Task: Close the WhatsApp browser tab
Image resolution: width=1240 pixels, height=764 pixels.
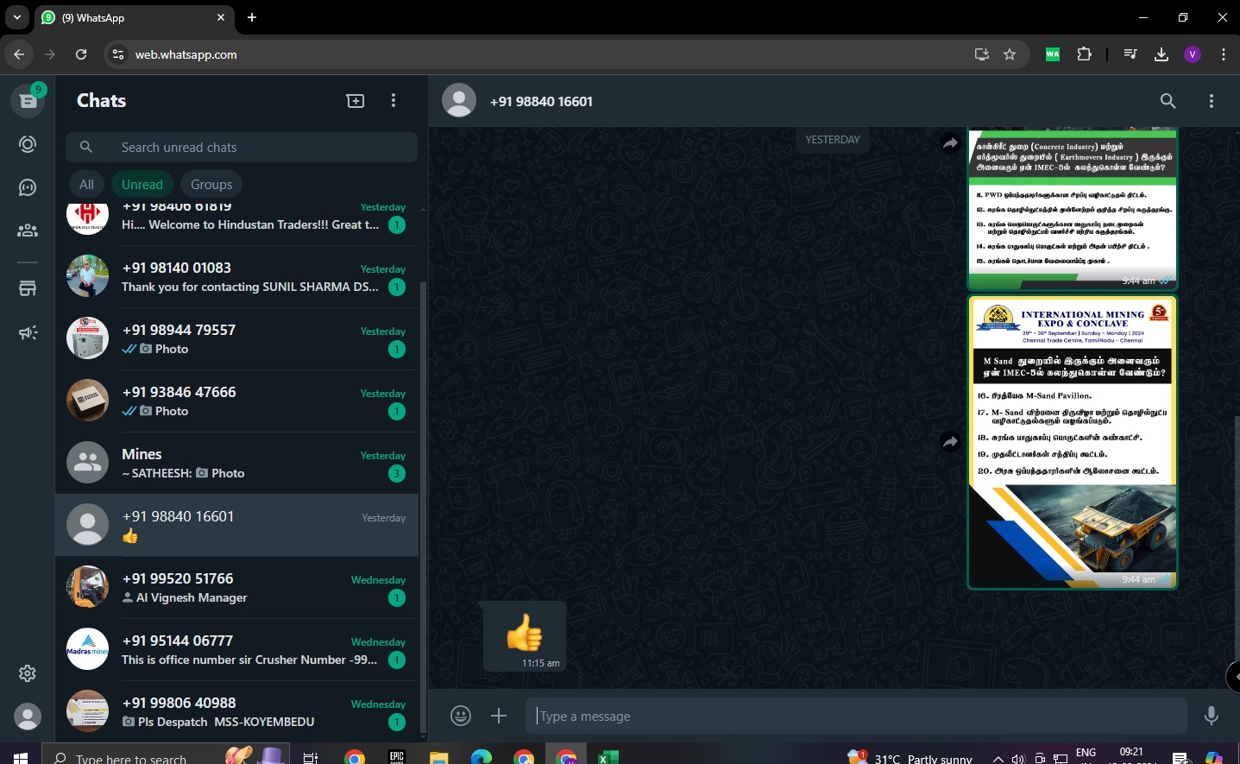Action: (x=221, y=17)
